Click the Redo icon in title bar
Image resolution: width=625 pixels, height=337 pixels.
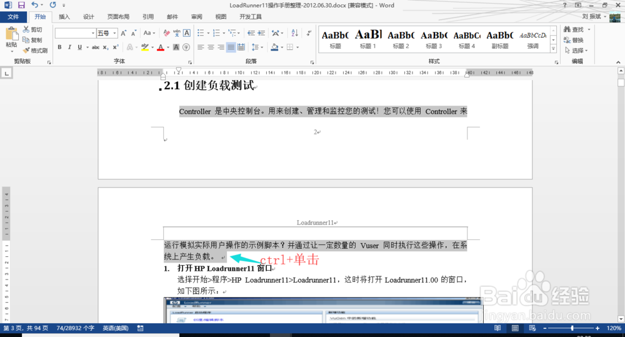point(52,5)
